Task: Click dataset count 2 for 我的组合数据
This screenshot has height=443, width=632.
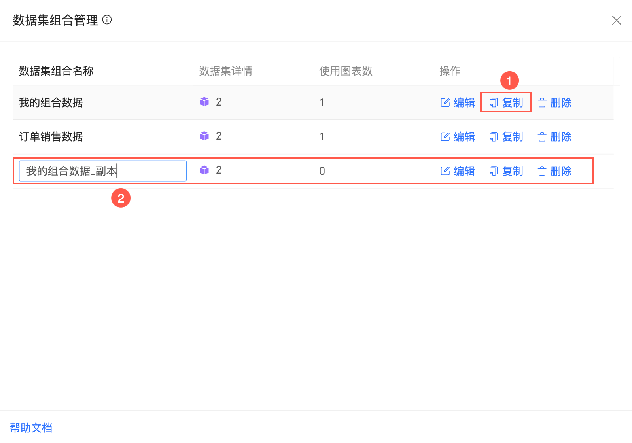Action: pyautogui.click(x=219, y=102)
